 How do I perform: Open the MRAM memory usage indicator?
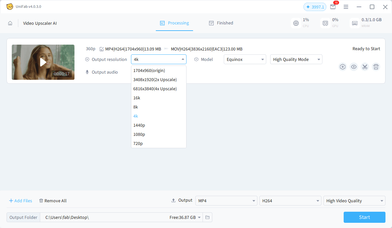point(354,23)
